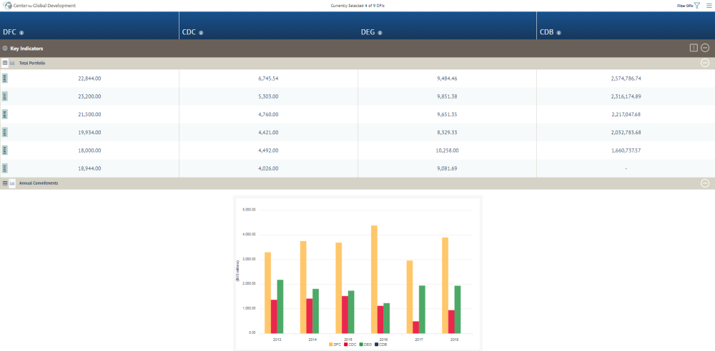Collapse the Annual Commitments section
This screenshot has height=351, width=715.
(x=705, y=183)
